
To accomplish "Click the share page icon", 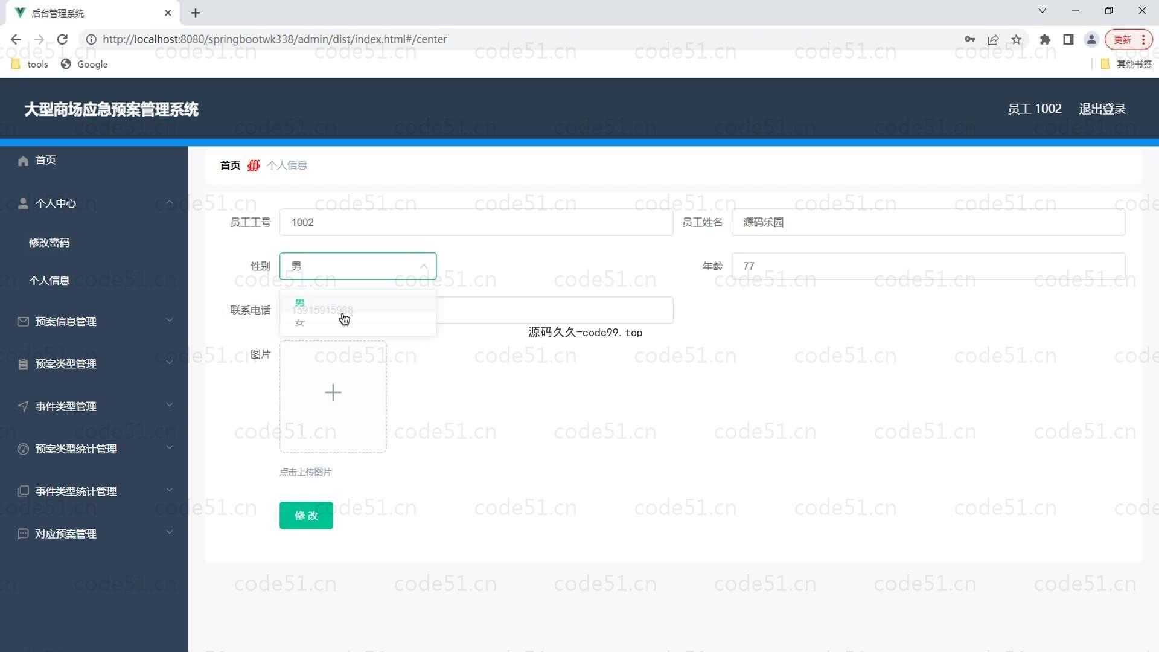I will (993, 39).
